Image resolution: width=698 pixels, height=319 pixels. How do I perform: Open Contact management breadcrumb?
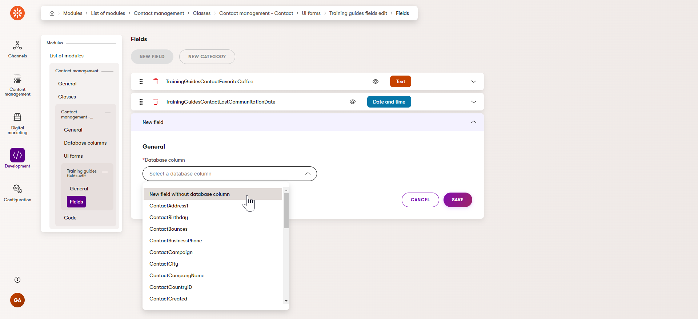point(159,13)
